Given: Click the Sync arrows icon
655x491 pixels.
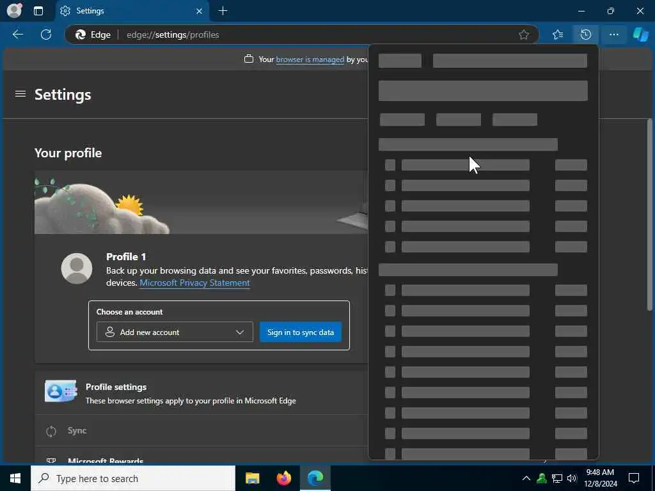Looking at the screenshot, I should click(51, 432).
